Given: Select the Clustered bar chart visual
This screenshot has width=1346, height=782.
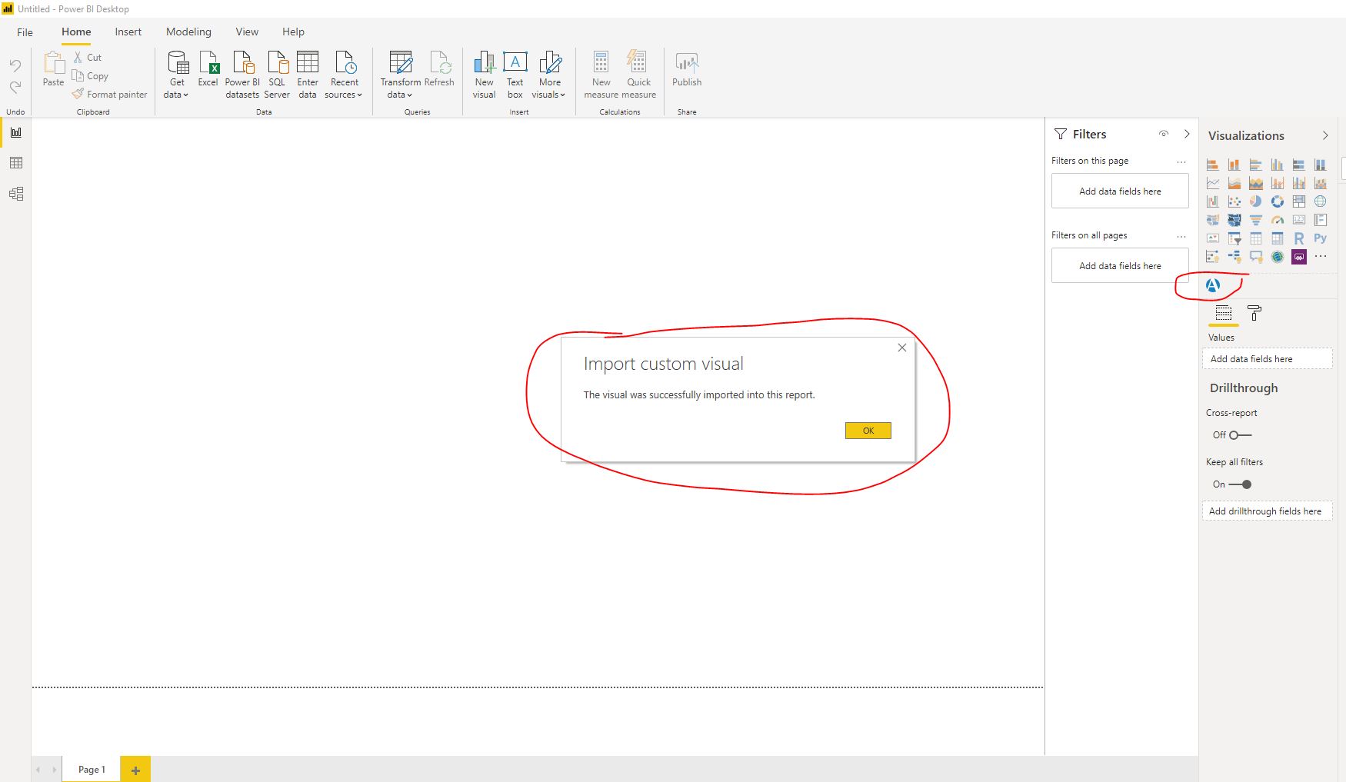Looking at the screenshot, I should coord(1256,165).
